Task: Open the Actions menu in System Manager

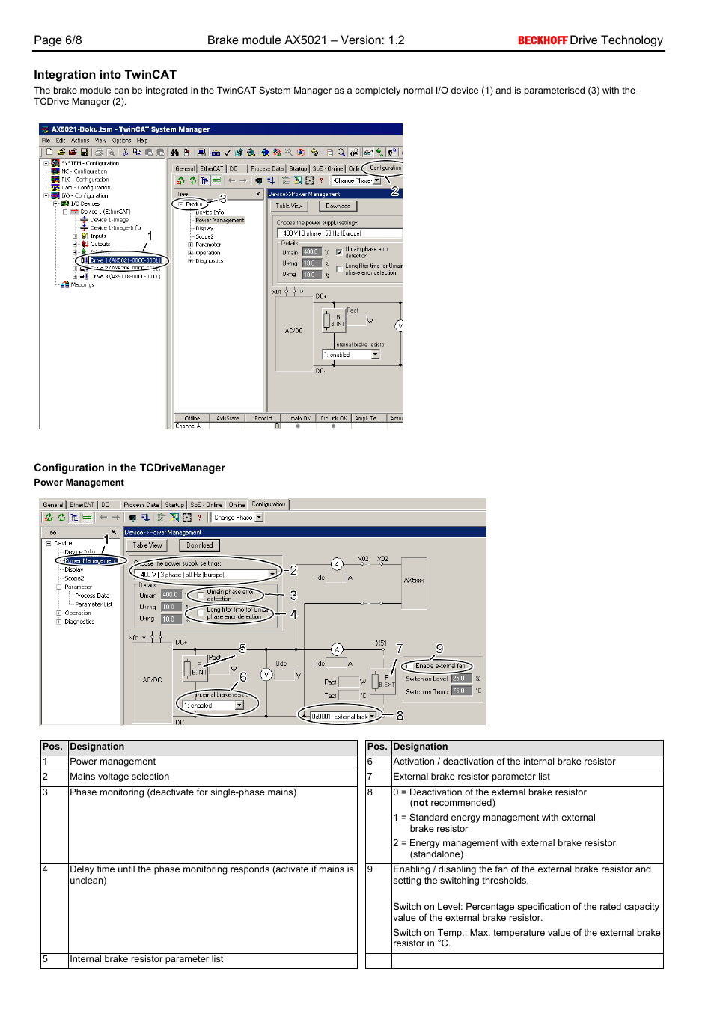Action: (80, 141)
